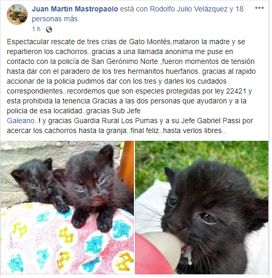Viewport: 272px width, 278px height.
Task: View photo of two black kittens on blanket
Action: coord(67,207)
